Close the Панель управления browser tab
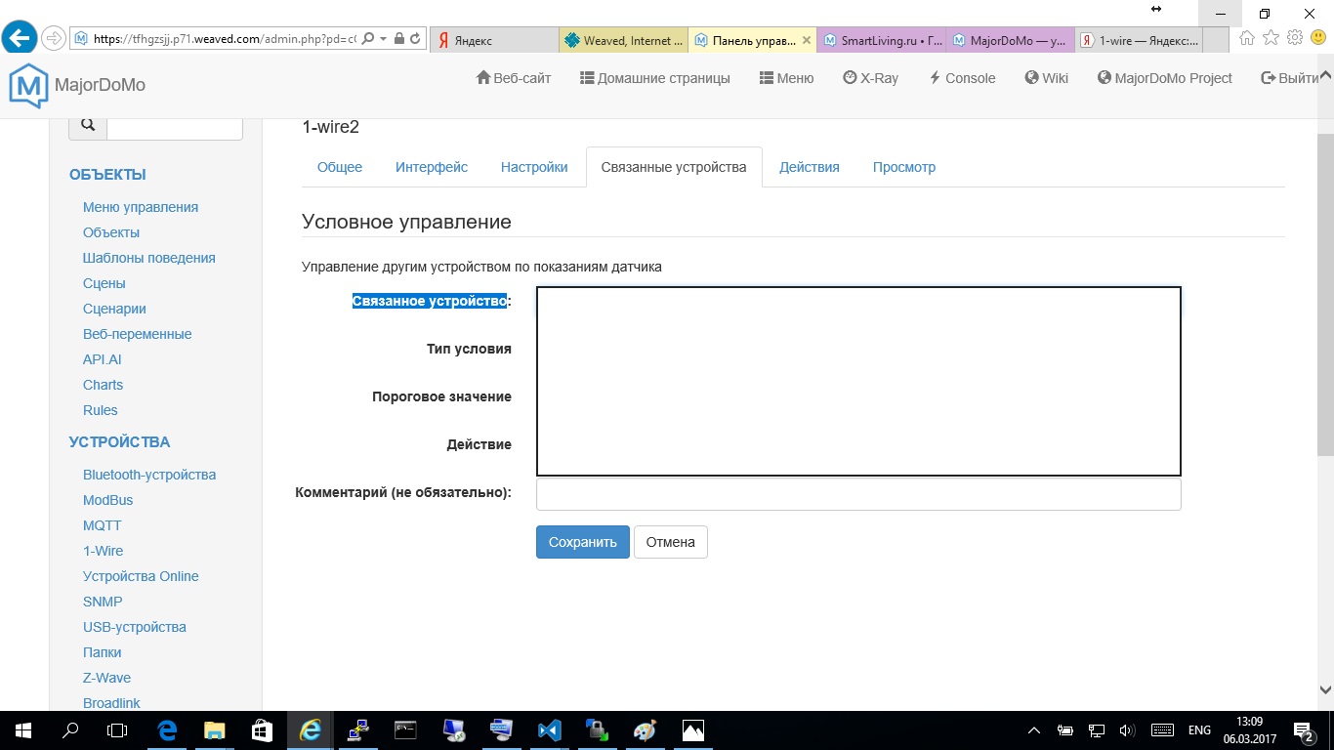The height and width of the screenshot is (750, 1334). [806, 40]
